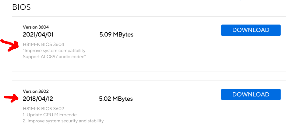Select the Version 3604 label

click(36, 27)
